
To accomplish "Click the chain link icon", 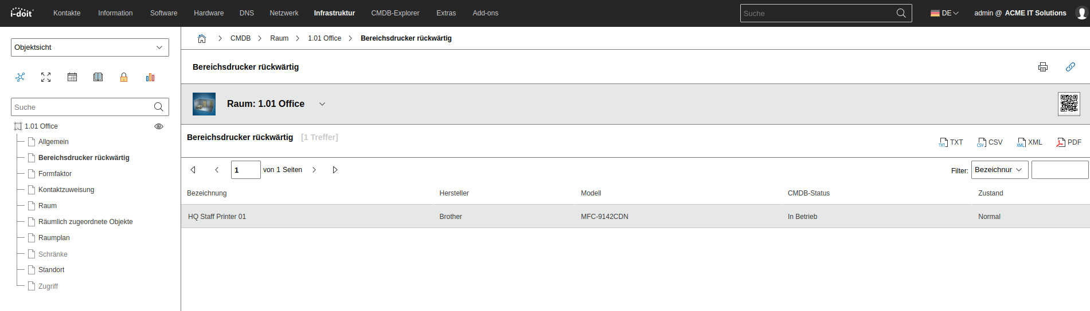I will 1070,67.
